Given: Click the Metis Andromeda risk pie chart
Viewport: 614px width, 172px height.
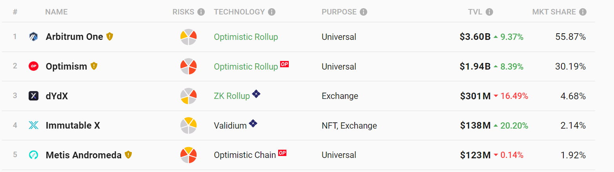Looking at the screenshot, I should [x=188, y=155].
